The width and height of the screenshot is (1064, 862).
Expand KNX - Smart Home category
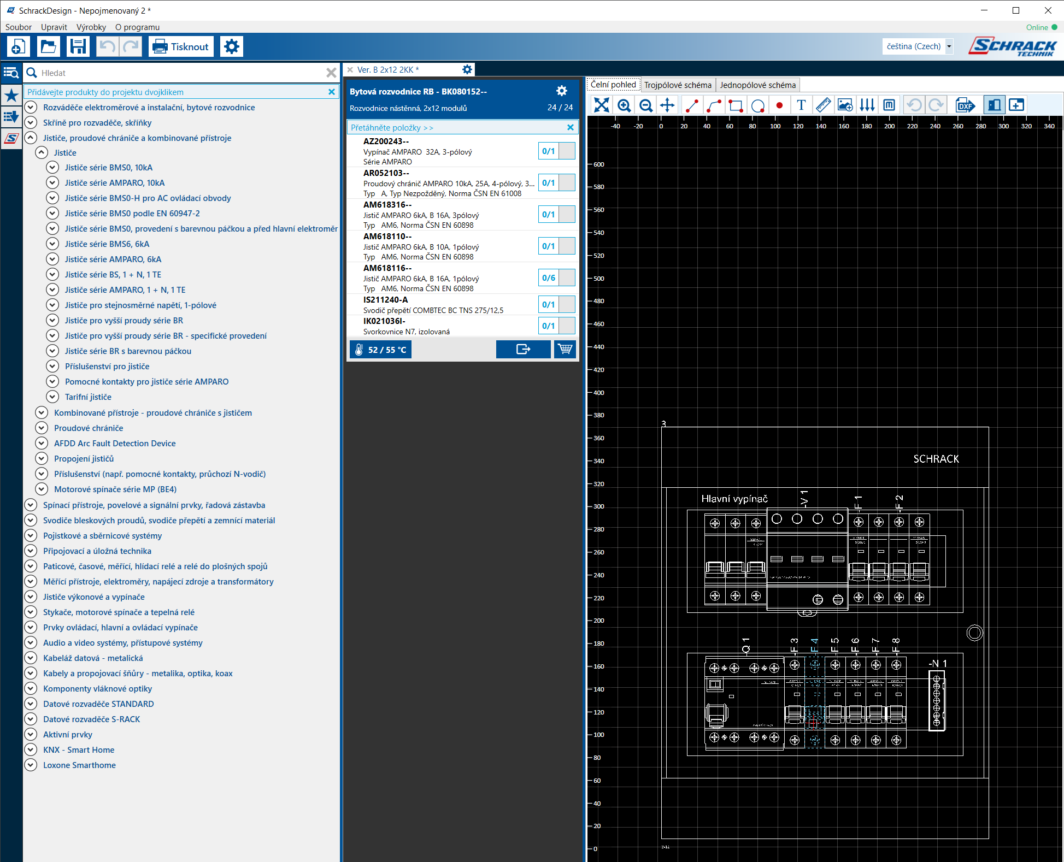coord(31,749)
